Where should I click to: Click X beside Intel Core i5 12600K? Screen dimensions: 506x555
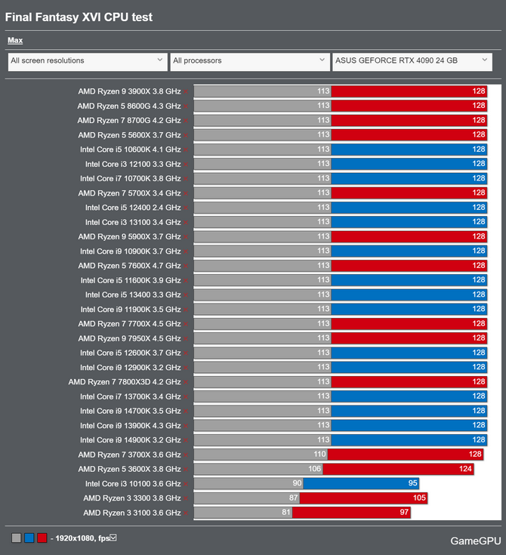click(186, 353)
